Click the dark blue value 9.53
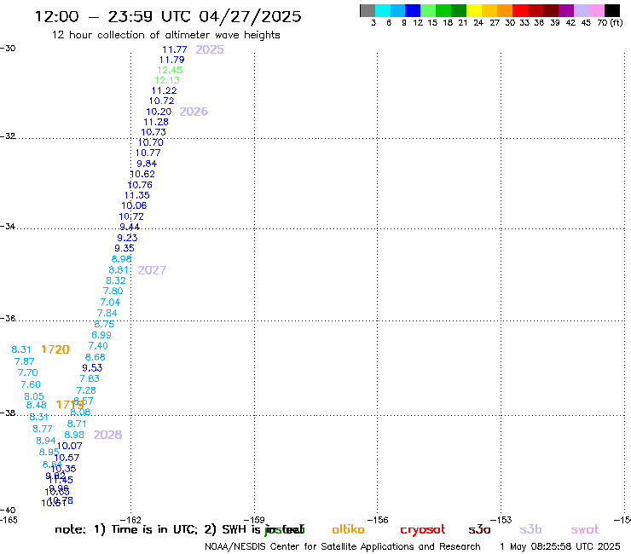This screenshot has width=631, height=554. 93,367
